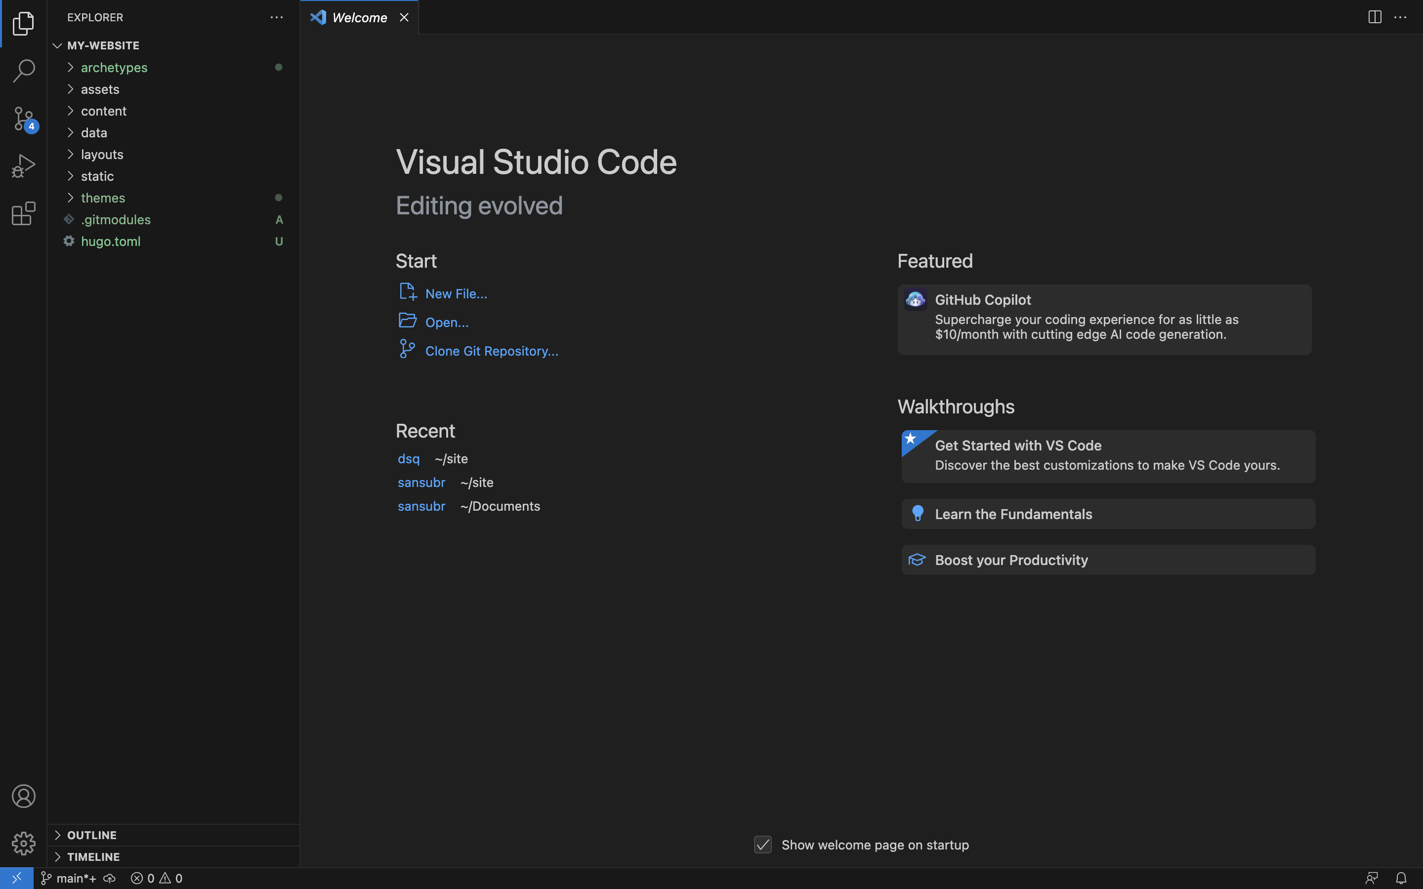Toggle Show welcome page on startup checkbox
The height and width of the screenshot is (889, 1423).
[763, 845]
